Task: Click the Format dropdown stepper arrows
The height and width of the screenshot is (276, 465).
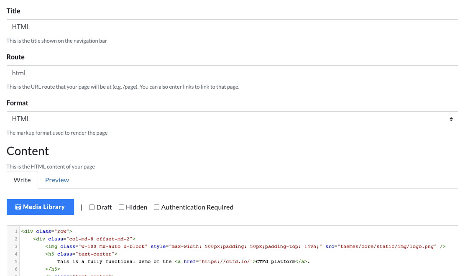Action: click(451, 119)
